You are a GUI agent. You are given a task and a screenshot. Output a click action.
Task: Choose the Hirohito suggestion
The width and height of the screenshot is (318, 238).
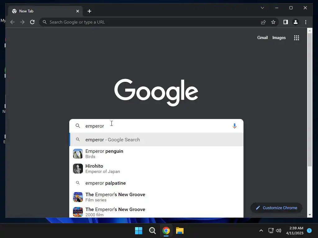pyautogui.click(x=156, y=169)
